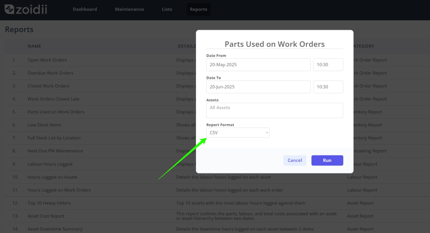Select Hours Logged on Work Orders report

(x=59, y=190)
